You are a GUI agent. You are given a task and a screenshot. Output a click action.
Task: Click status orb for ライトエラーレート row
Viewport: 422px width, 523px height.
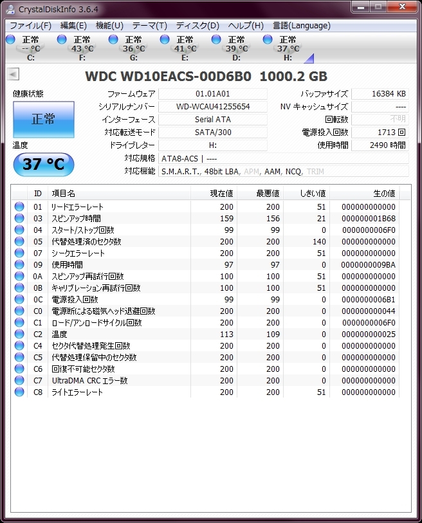[19, 392]
